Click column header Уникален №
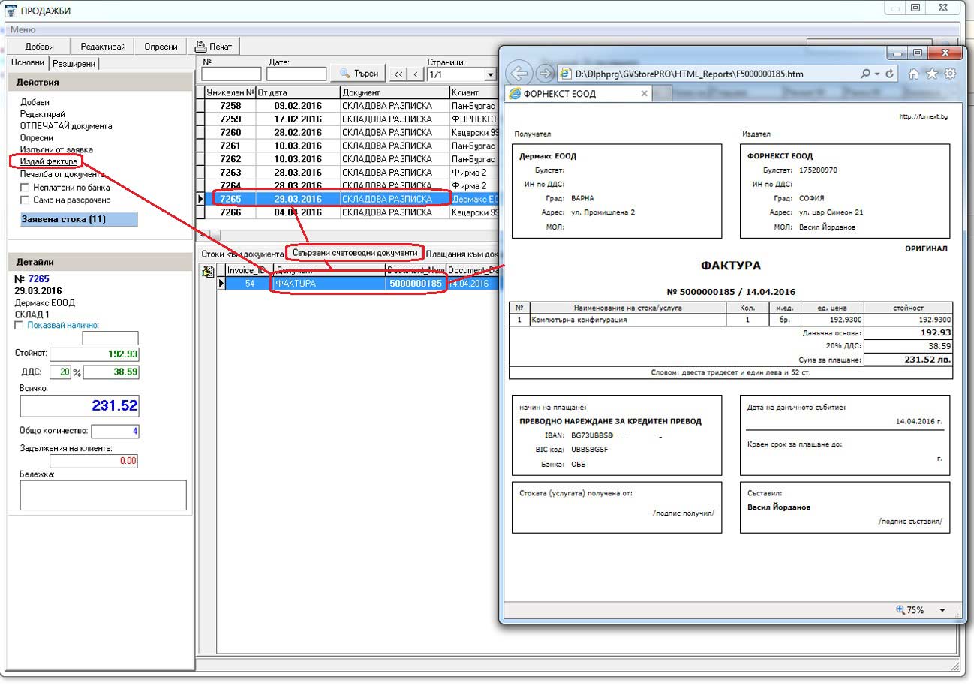 pos(230,92)
